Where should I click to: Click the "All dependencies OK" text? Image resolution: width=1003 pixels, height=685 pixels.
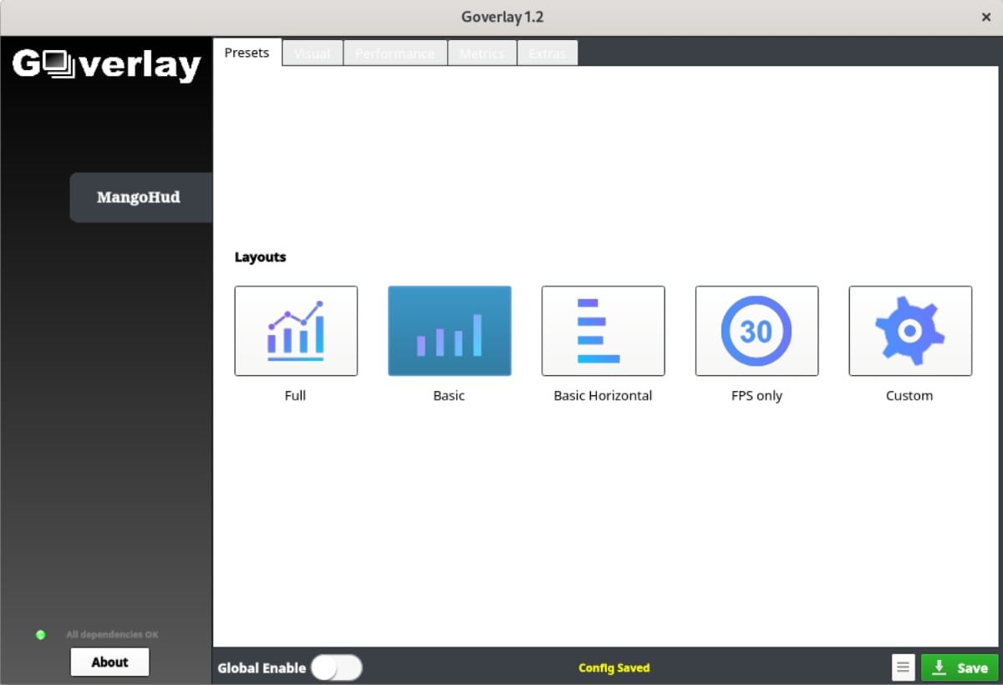(112, 635)
